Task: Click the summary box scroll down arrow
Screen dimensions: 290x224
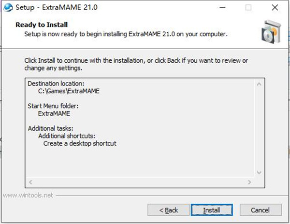Action: 259,172
